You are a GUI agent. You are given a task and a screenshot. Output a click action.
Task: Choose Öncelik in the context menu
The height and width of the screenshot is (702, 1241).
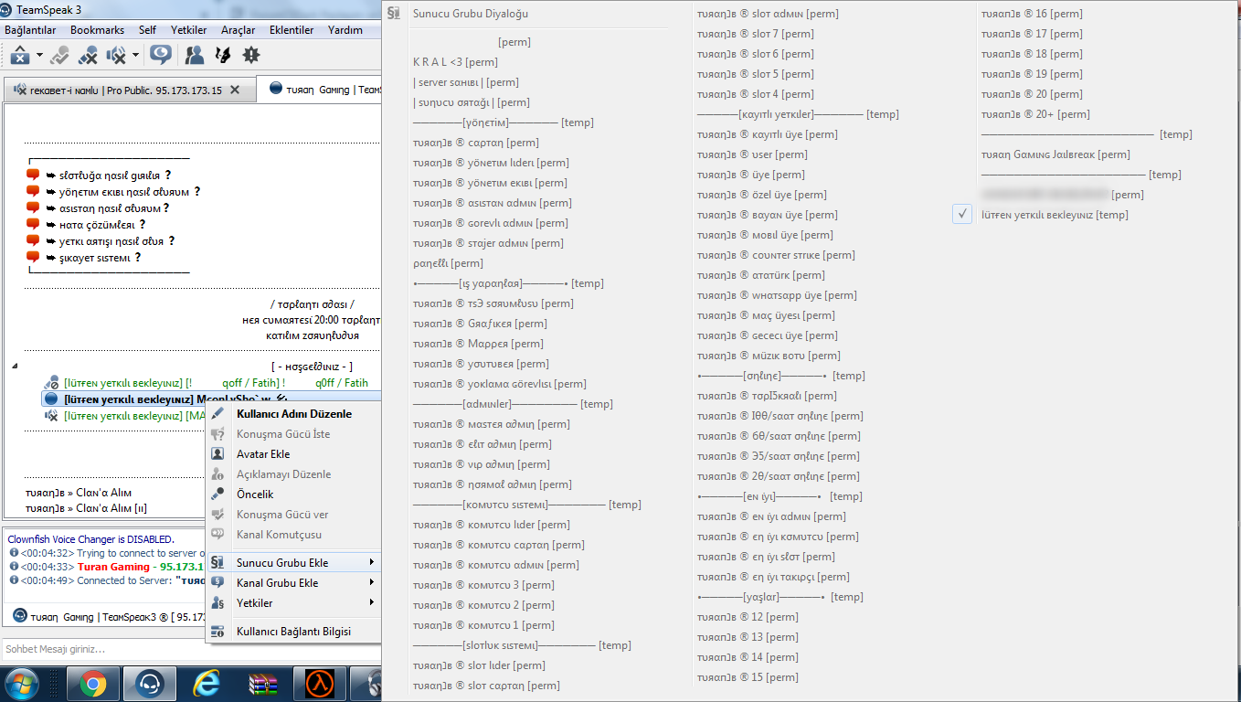293,495
